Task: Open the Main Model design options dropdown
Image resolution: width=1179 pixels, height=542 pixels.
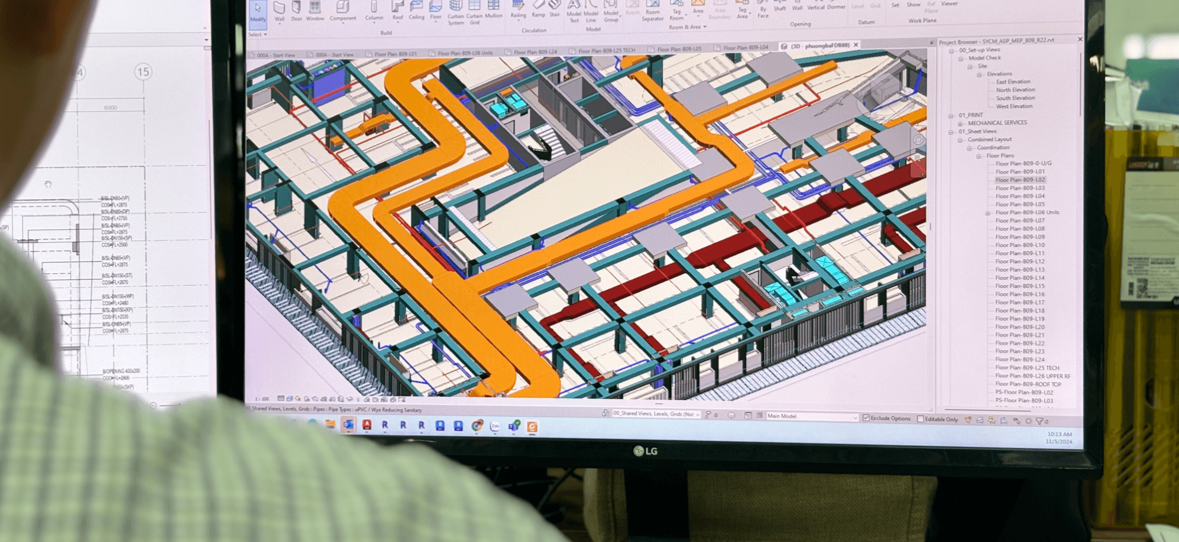Action: [812, 416]
